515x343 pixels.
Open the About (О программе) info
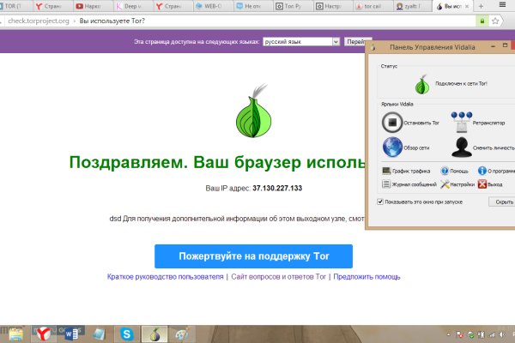point(484,171)
